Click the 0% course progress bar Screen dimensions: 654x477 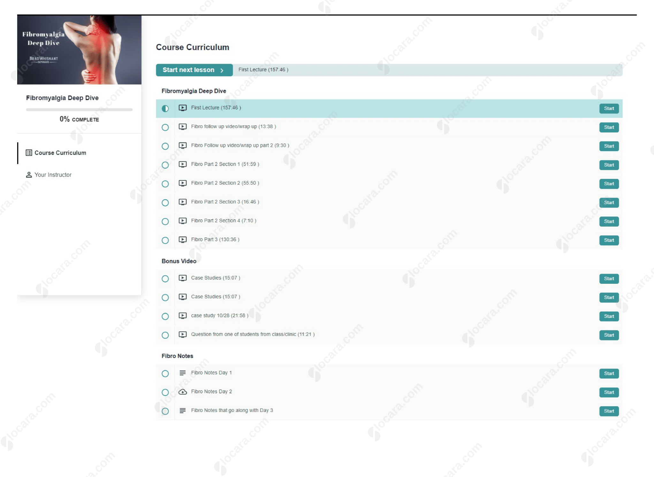[x=79, y=110]
